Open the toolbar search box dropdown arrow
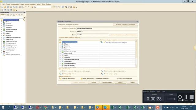The height and width of the screenshot is (110, 196). 52,7
